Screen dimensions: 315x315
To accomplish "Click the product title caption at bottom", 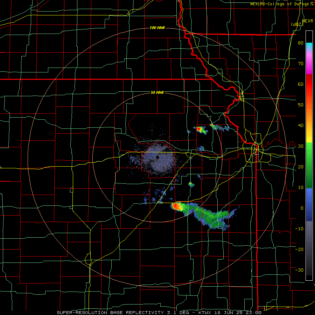I will coord(159,313).
